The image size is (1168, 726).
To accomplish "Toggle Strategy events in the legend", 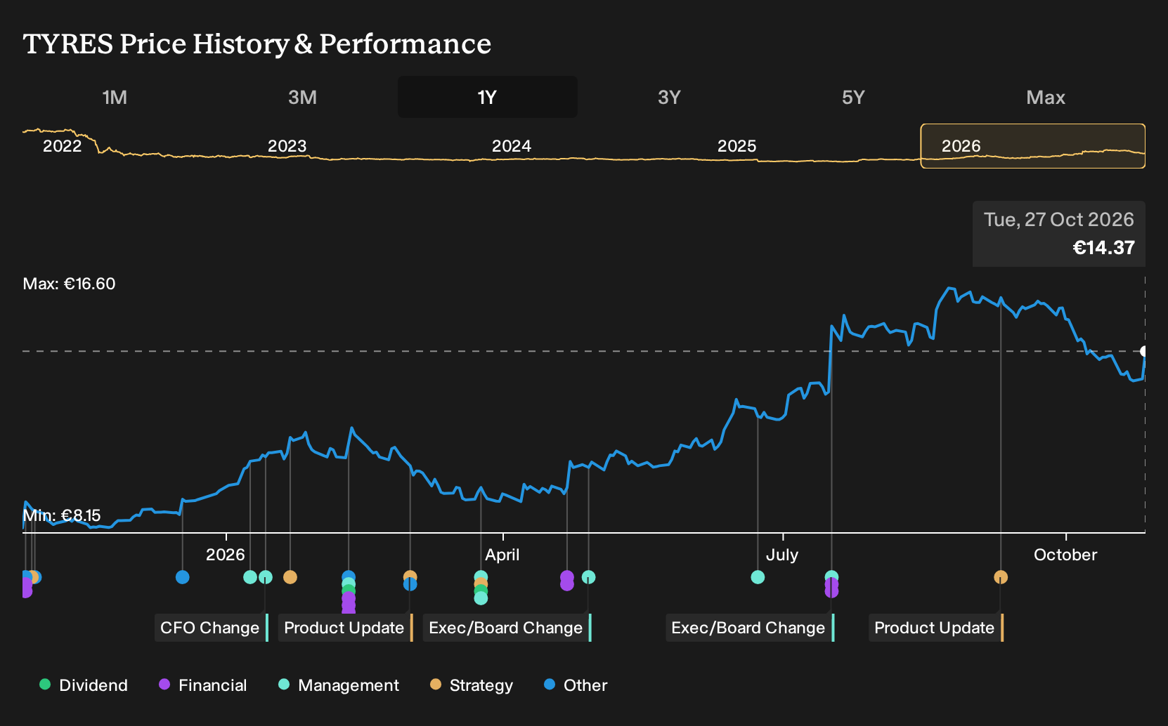I will [x=472, y=685].
